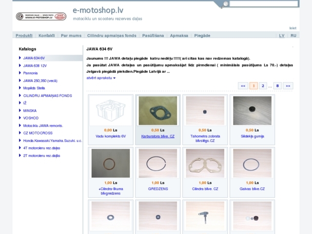Open the Kontakti menu item

point(47,36)
